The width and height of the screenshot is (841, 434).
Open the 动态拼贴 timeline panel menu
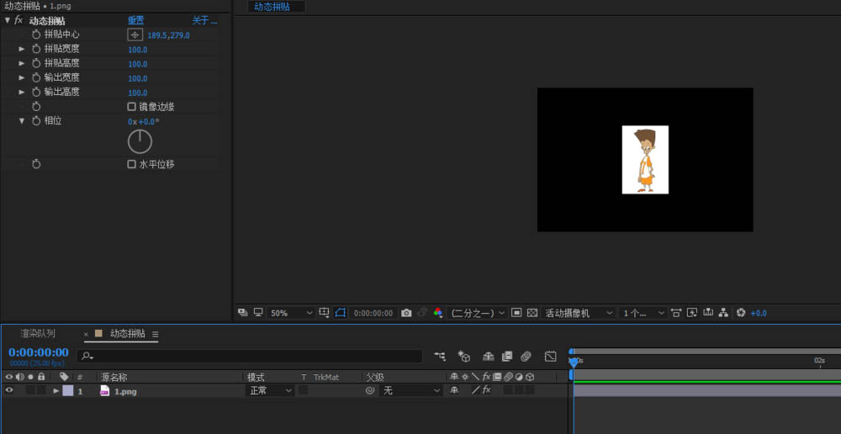(155, 334)
